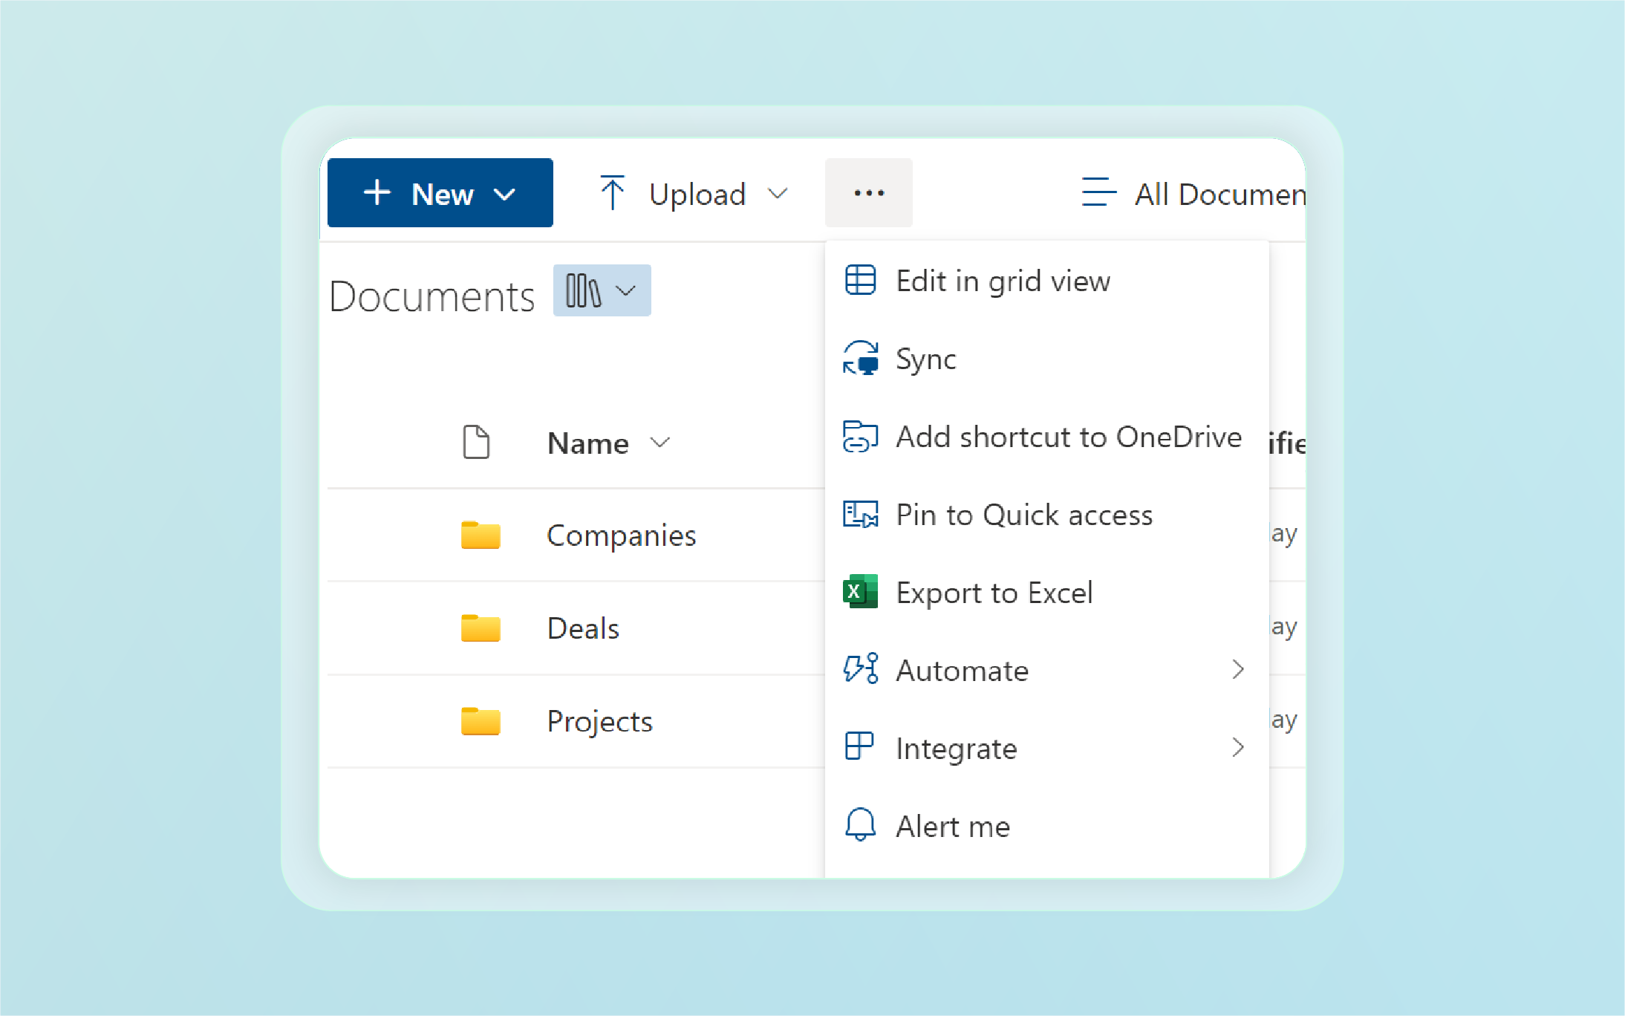Screen dimensions: 1625x1016
Task: Click the Sync arrows icon
Action: [861, 358]
